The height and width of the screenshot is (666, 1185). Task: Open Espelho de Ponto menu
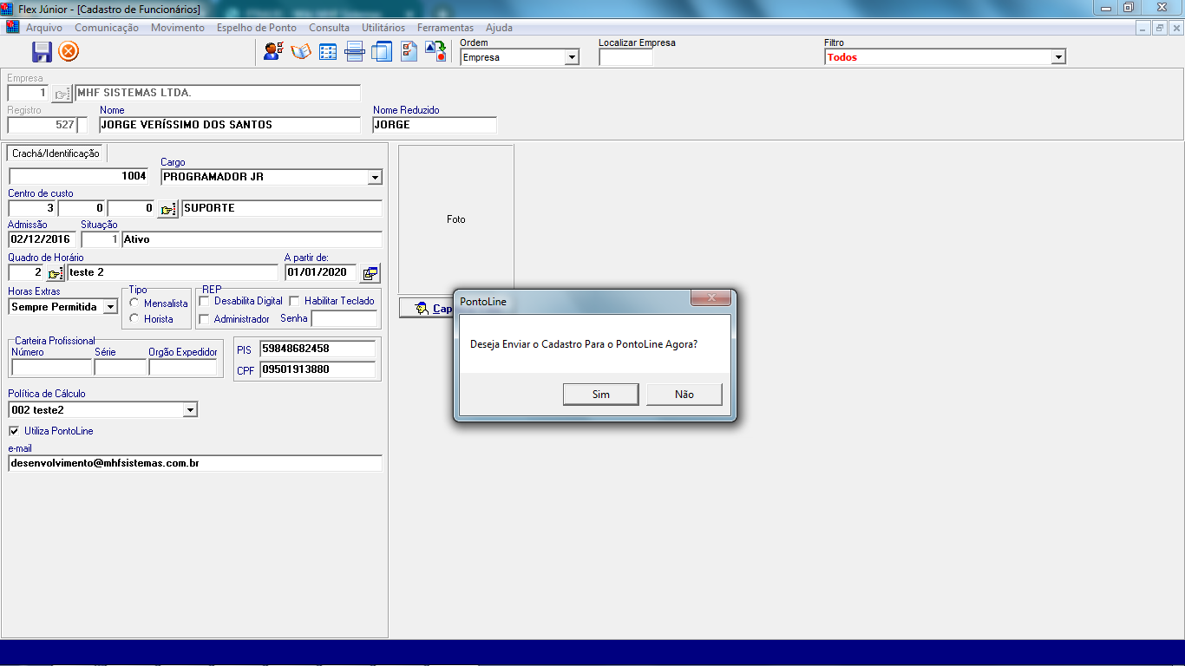(257, 28)
